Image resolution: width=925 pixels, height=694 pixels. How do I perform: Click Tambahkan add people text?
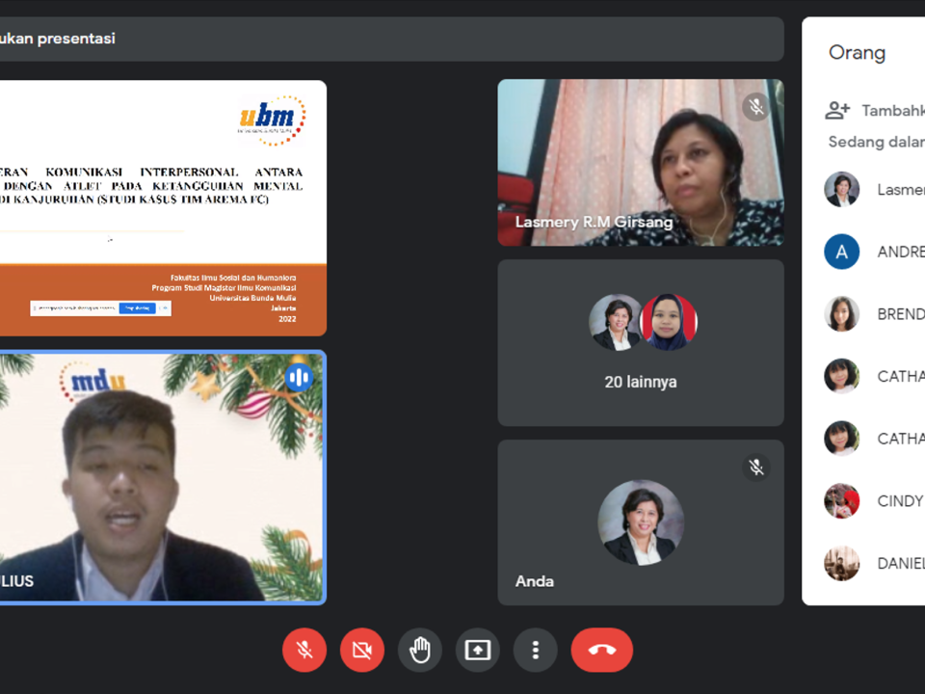pos(893,110)
